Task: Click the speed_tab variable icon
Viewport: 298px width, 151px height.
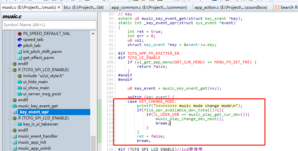Action: point(19,40)
